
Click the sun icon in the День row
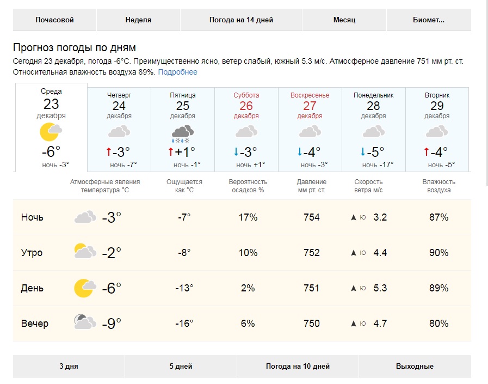[x=85, y=288]
